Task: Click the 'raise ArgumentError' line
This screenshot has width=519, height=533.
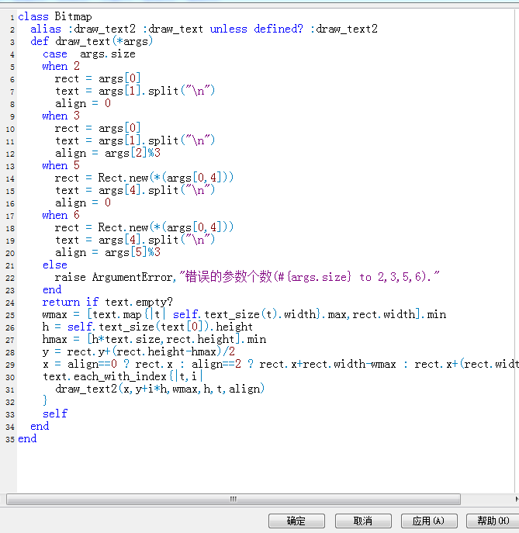Action: (x=247, y=278)
